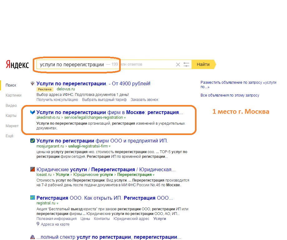Open registral.ru domain link
Screen dimensions: 287x240
click(46, 203)
